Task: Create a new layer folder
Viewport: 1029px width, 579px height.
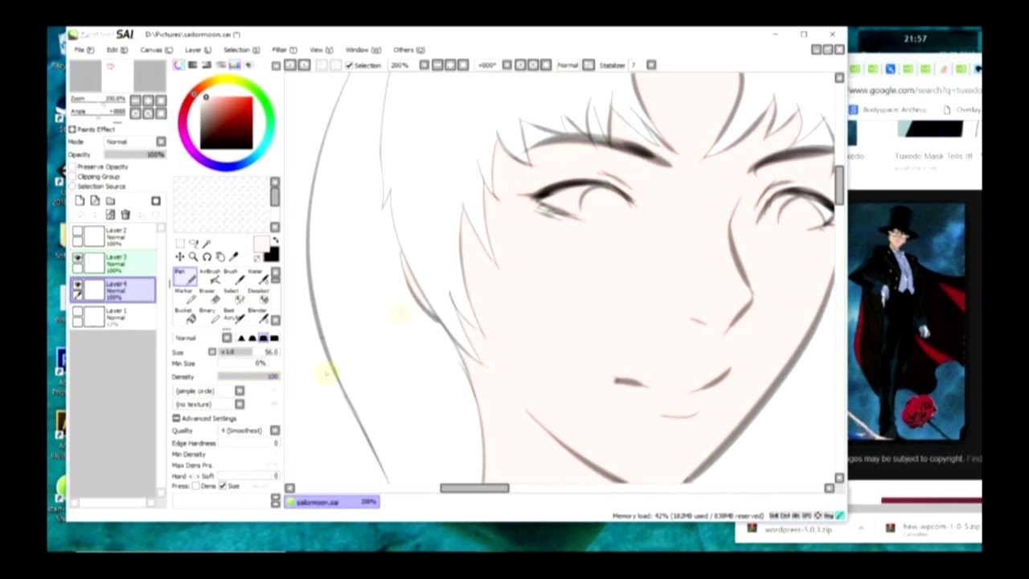Action: point(110,200)
